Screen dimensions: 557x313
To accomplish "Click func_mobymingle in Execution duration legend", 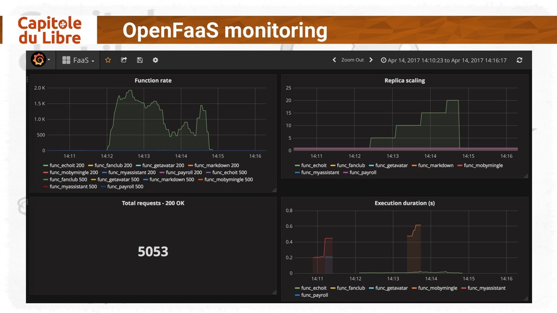I will click(438, 288).
